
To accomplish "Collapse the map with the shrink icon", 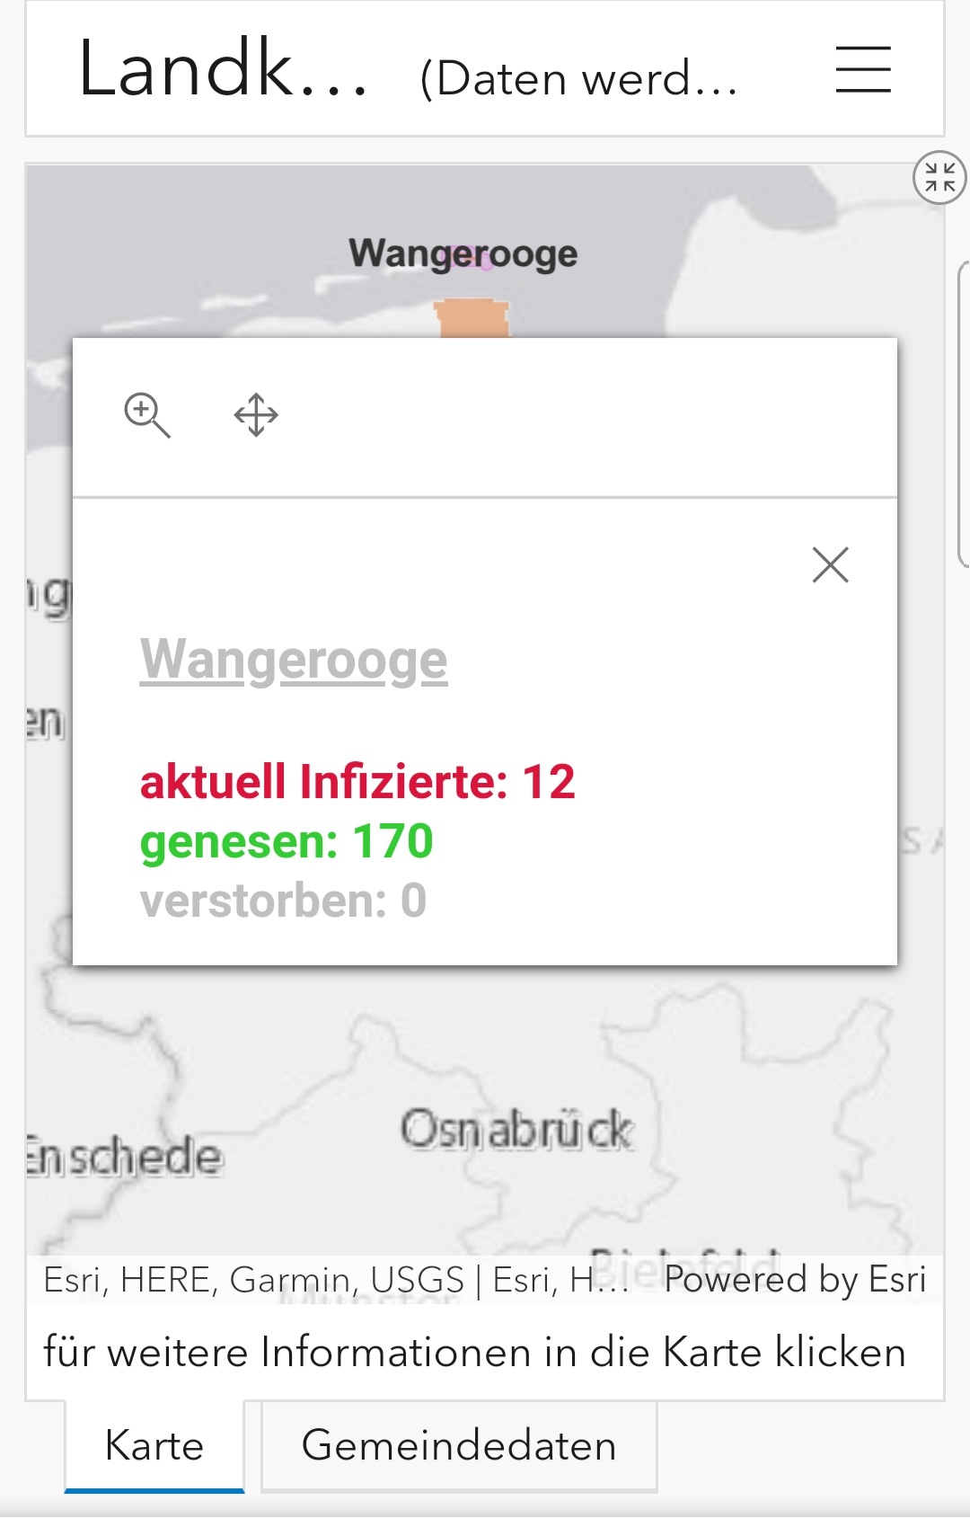I will 939,177.
